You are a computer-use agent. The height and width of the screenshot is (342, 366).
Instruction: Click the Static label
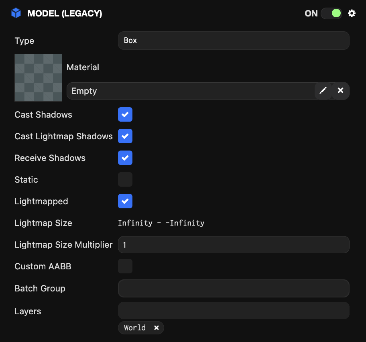(26, 180)
